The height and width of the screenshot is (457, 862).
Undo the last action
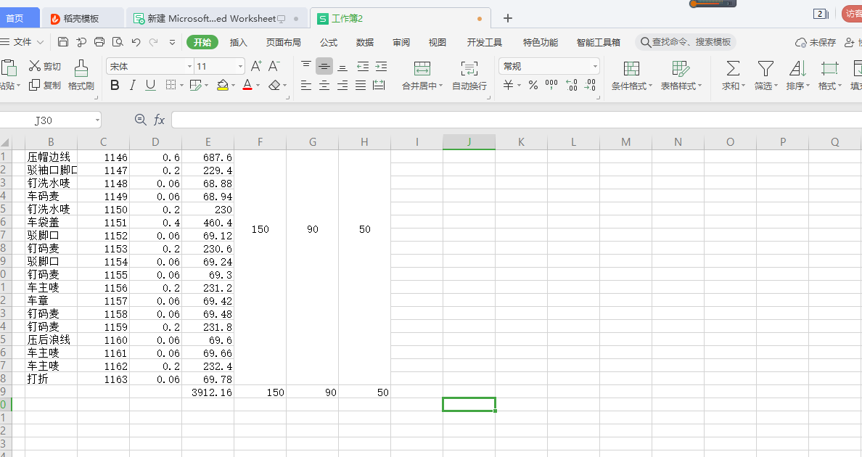(x=136, y=42)
